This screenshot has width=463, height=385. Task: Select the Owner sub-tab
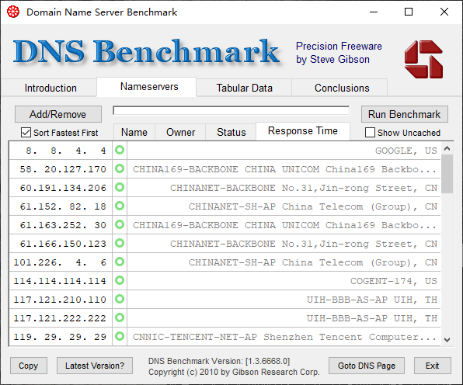(180, 132)
